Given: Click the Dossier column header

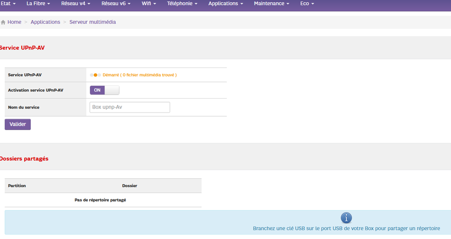Looking at the screenshot, I should pyautogui.click(x=130, y=185).
